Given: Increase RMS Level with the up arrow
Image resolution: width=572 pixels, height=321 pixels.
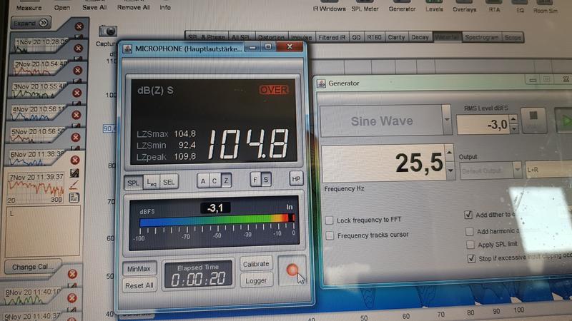Looking at the screenshot, I should 513,118.
